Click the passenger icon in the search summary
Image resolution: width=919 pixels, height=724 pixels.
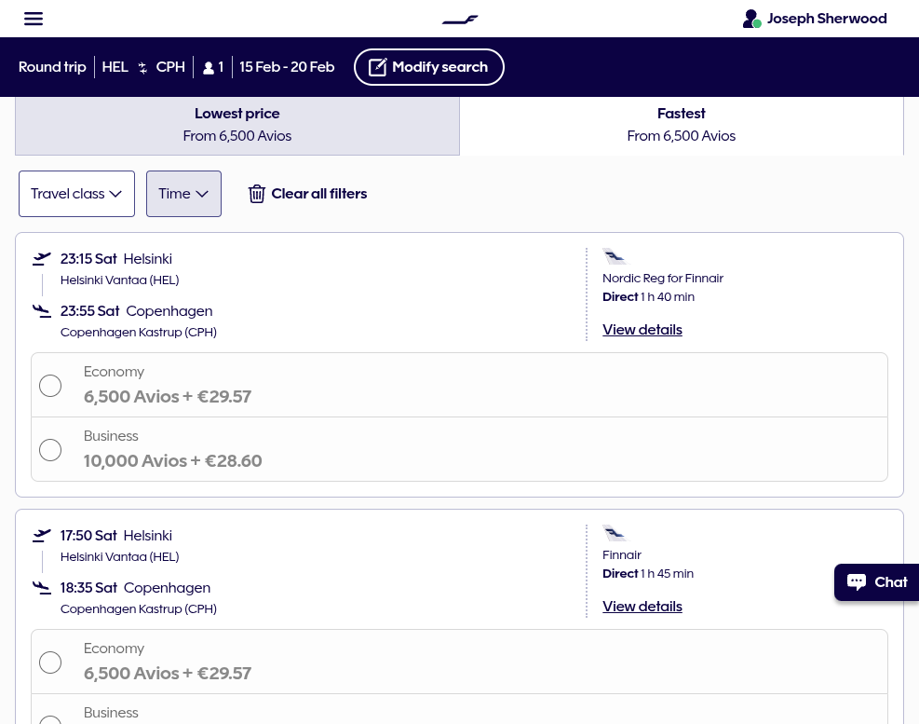click(x=208, y=68)
